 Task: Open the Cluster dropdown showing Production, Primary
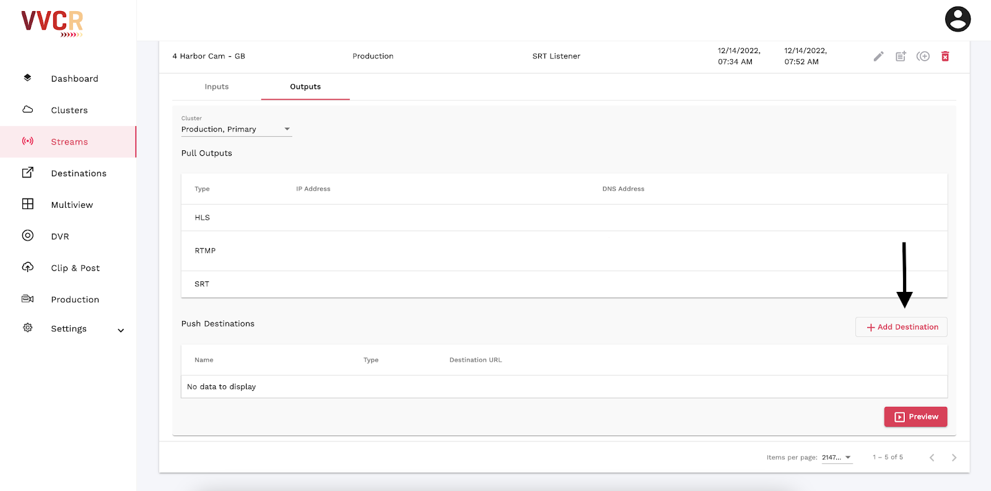point(235,129)
